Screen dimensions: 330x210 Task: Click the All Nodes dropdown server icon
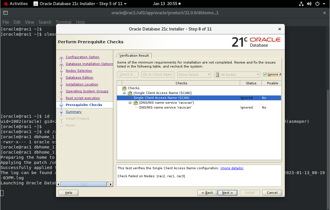click(x=217, y=74)
